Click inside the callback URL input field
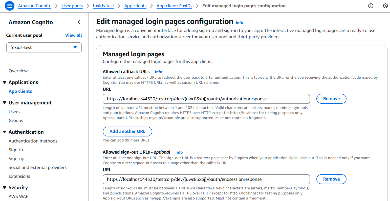 click(x=206, y=99)
